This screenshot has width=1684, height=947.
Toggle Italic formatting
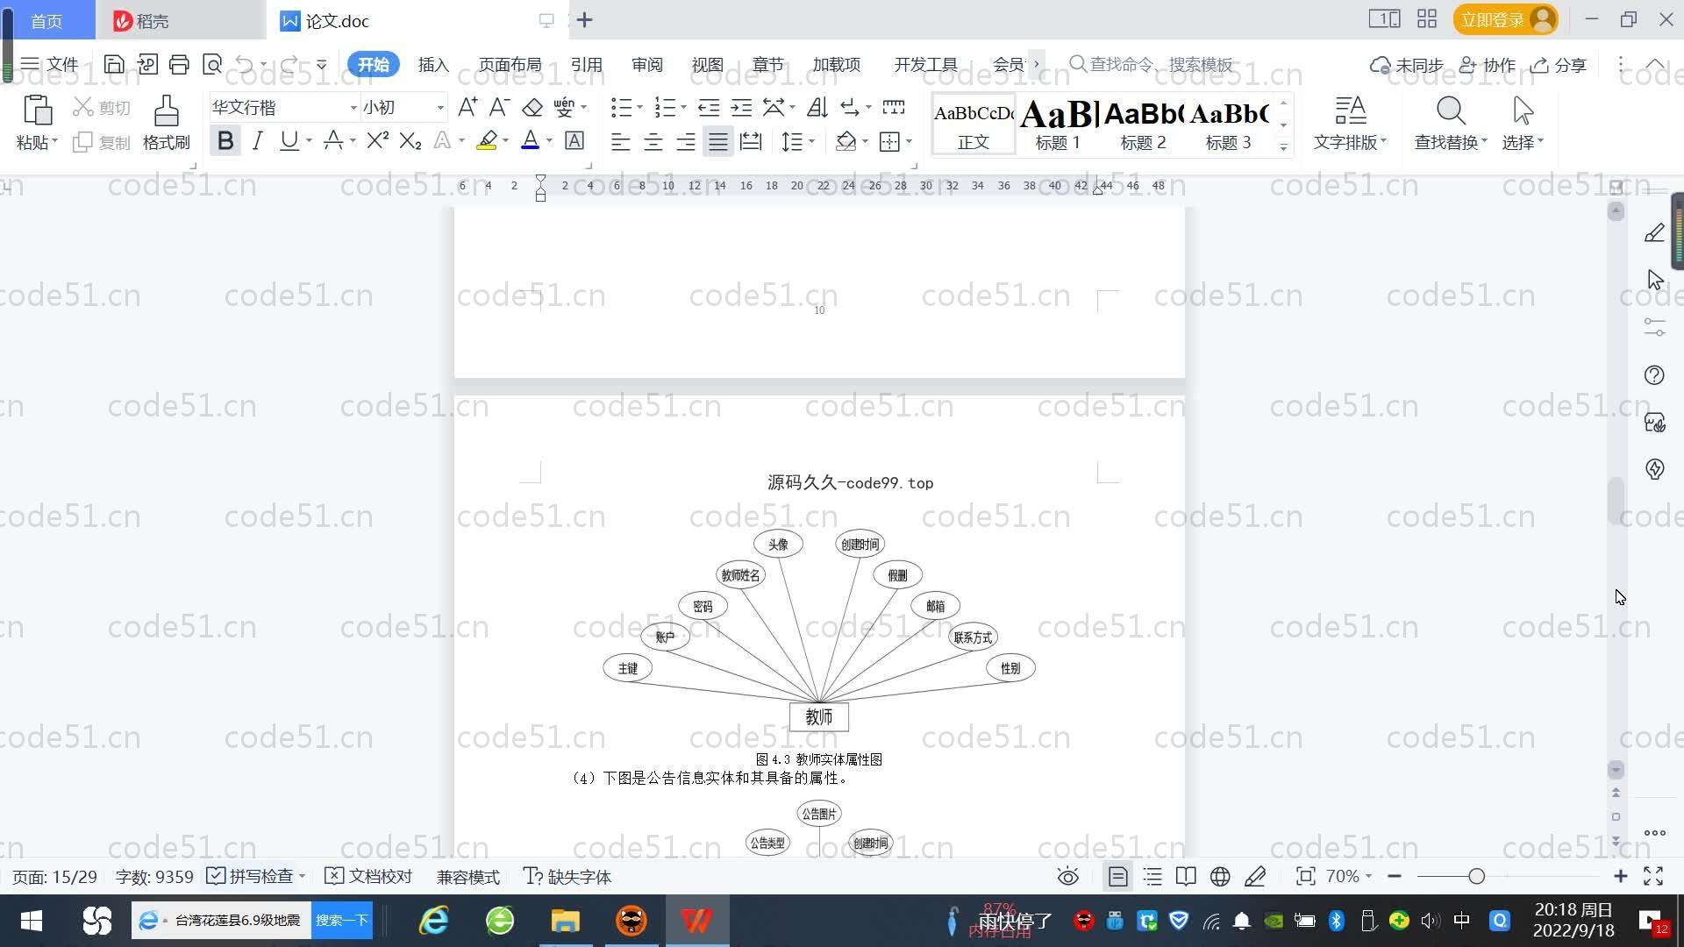click(257, 140)
